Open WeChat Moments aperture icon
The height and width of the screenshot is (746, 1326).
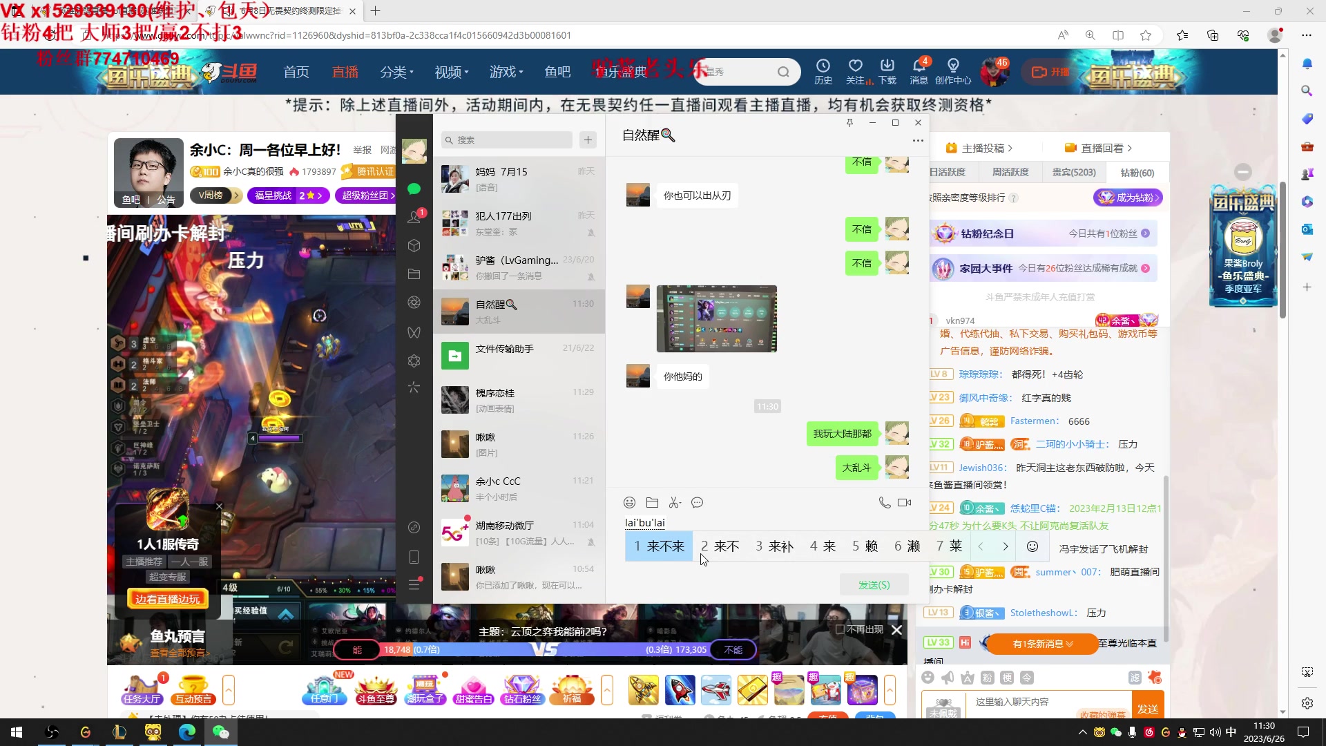[414, 303]
